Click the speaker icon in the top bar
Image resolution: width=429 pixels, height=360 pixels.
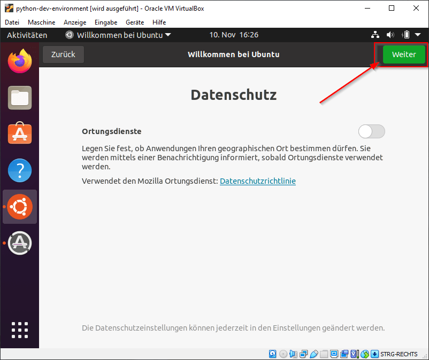point(389,34)
